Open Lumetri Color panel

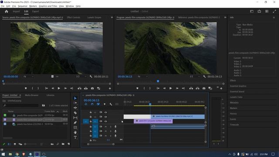point(236,97)
